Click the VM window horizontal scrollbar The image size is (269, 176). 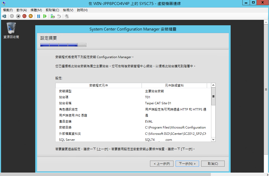click(106, 174)
